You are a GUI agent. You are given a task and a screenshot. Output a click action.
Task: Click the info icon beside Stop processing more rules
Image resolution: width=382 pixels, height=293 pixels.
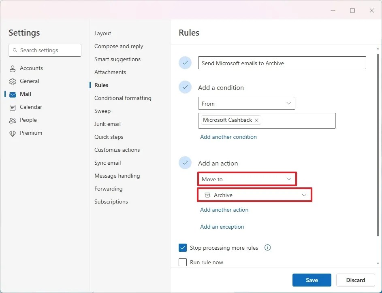click(267, 247)
